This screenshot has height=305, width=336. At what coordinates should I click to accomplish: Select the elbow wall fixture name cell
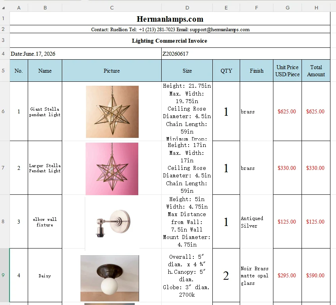point(45,222)
